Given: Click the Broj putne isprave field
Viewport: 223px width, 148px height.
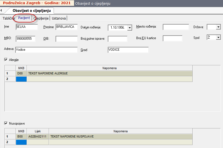Looking at the screenshot, I should pyautogui.click(x=117, y=39).
